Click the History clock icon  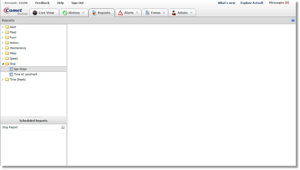65,13
